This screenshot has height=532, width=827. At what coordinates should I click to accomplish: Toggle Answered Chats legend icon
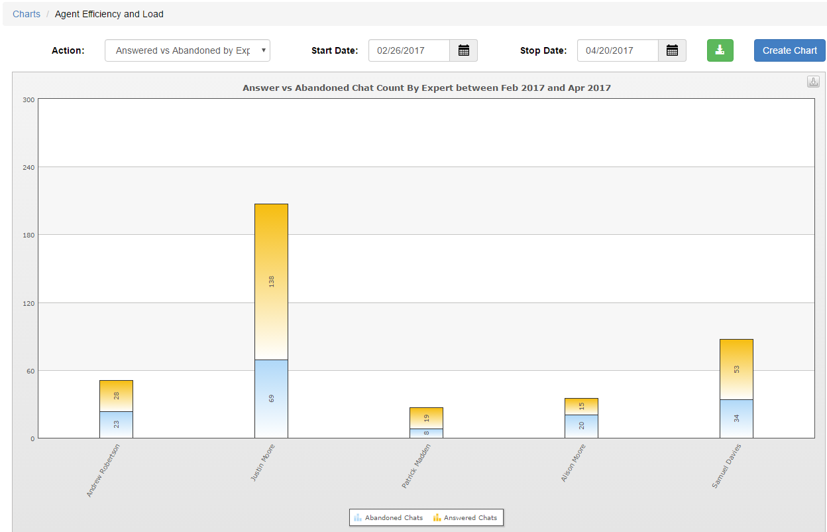(437, 517)
